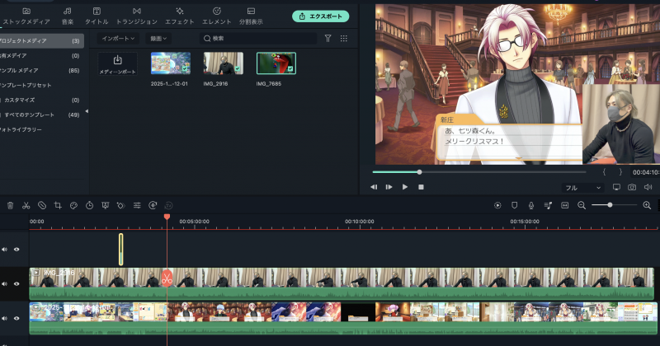Mute the bottom 2025 clip track

coord(5,318)
